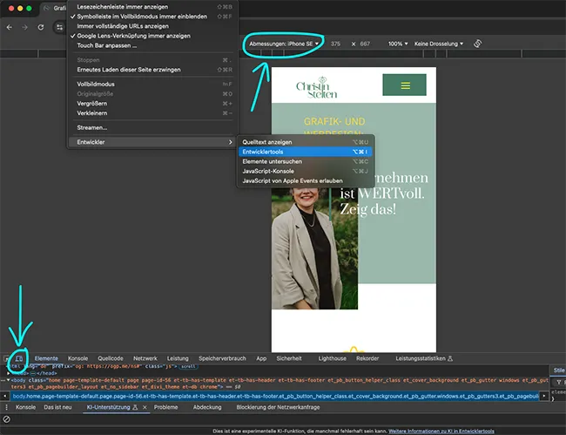The image size is (566, 435).
Task: Open the Speicherverbrauch tab
Action: click(x=222, y=358)
